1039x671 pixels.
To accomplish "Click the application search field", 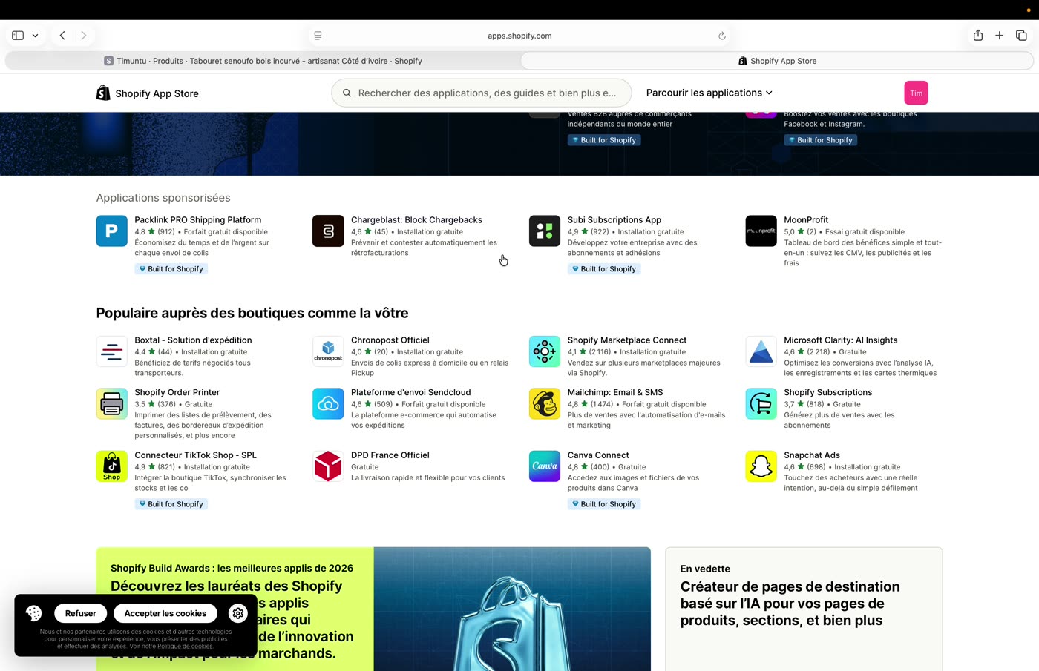I will [481, 93].
